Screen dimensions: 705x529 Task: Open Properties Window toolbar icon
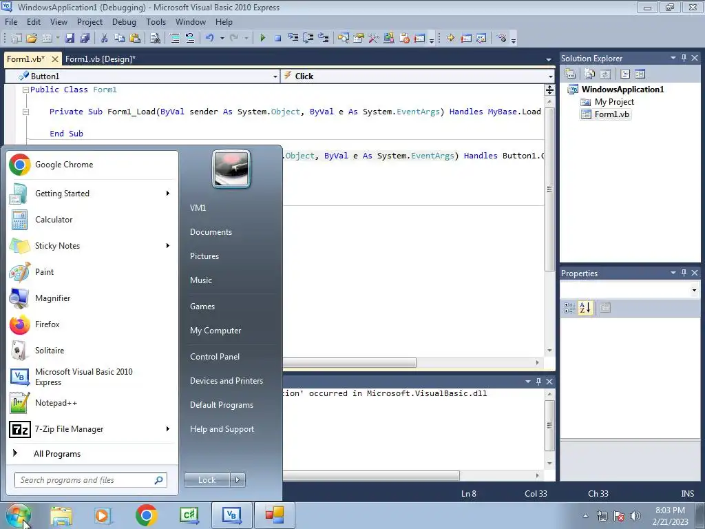[x=359, y=39]
